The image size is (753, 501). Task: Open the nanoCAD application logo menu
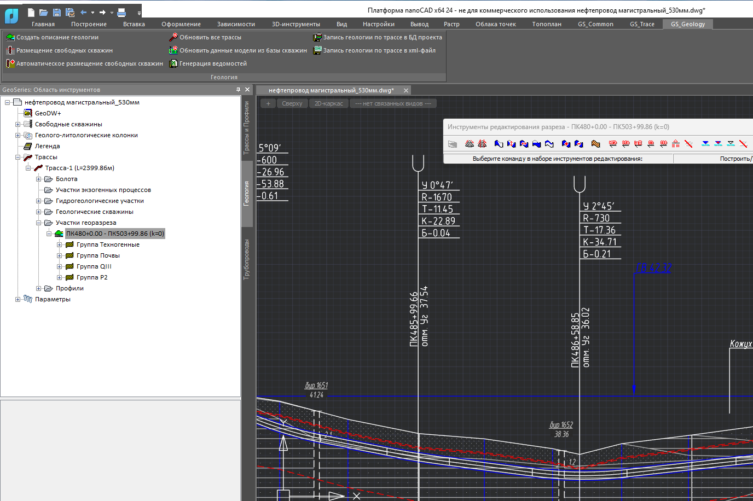pos(11,15)
